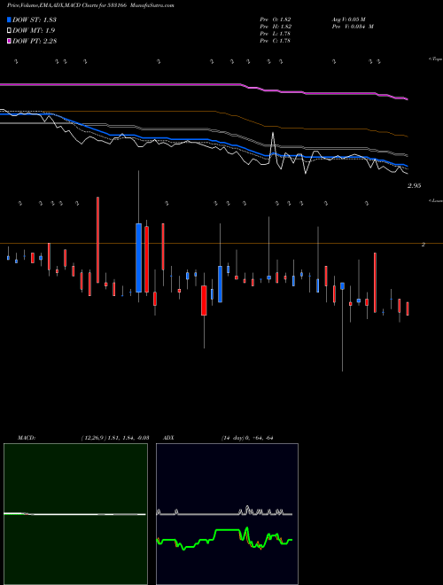This screenshot has width=443, height=585.
Task: Click the 'Pre O: 1.82' value
Action: [276, 19]
